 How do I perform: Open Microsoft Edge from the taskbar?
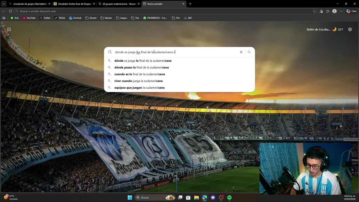pyautogui.click(x=205, y=198)
